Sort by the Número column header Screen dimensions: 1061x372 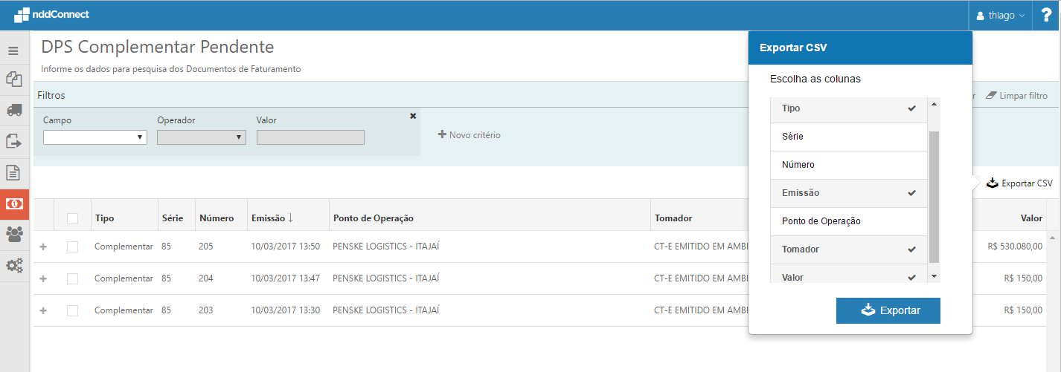[217, 218]
